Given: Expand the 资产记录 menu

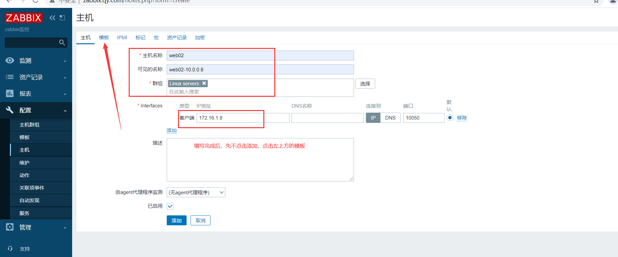Looking at the screenshot, I should tap(65, 77).
